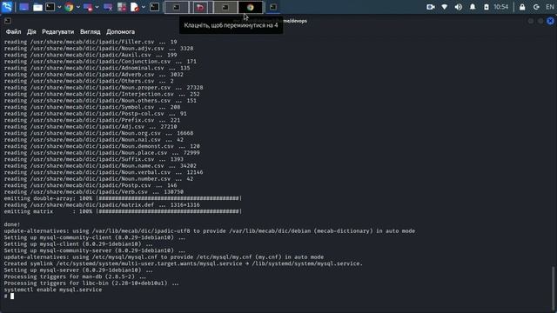Expand the document launcher dropdown arrow
Image resolution: width=557 pixels, height=313 pixels.
pyautogui.click(x=144, y=7)
